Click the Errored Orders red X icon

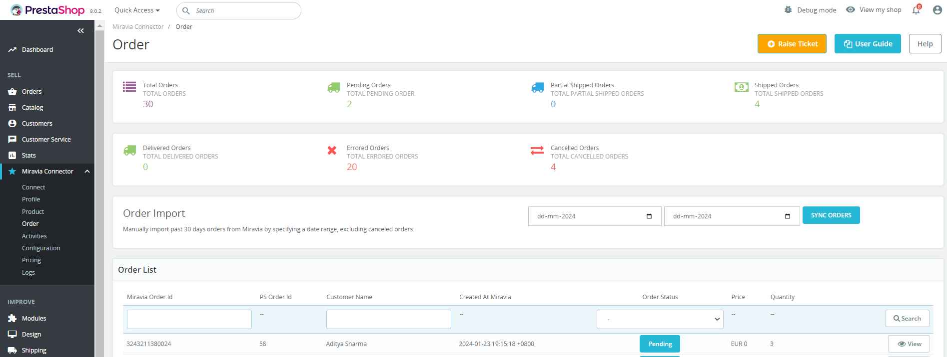click(332, 150)
